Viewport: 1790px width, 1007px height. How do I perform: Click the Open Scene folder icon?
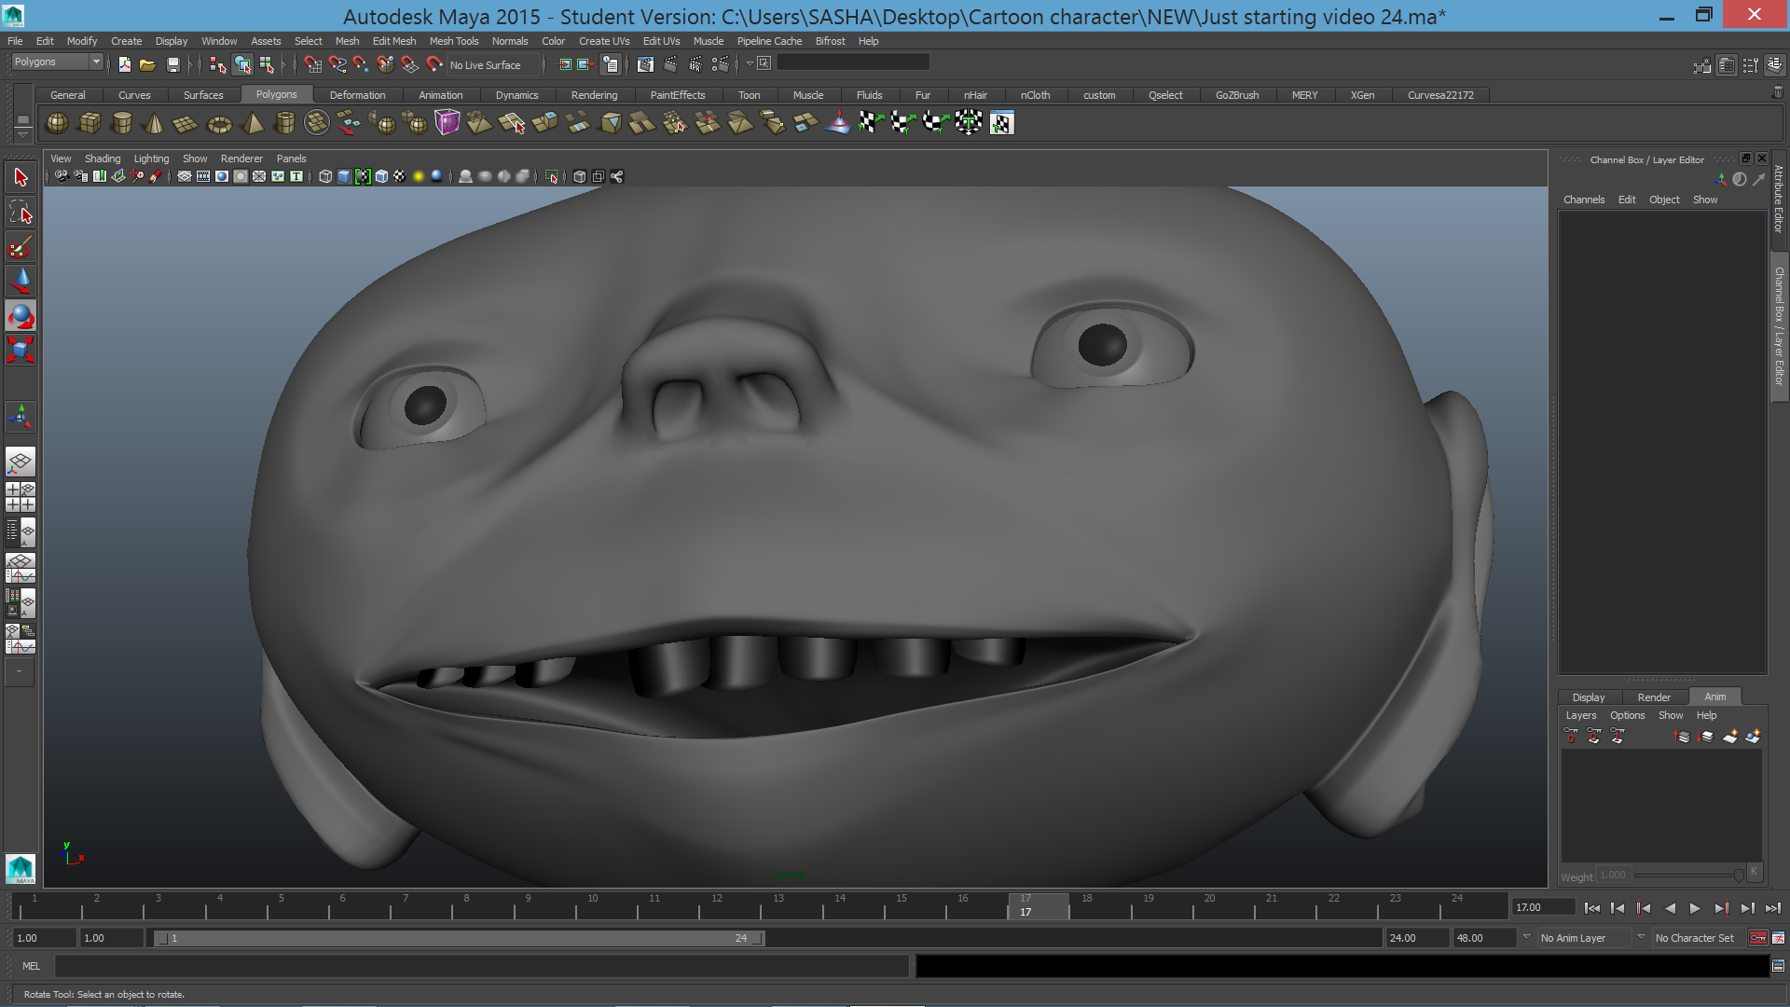click(x=147, y=64)
